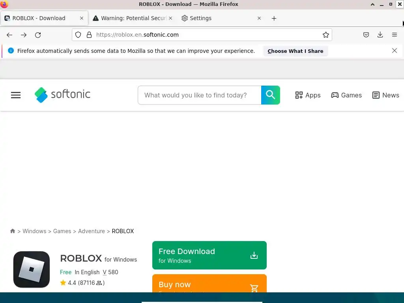Click Free Download for Windows button

coord(209,255)
